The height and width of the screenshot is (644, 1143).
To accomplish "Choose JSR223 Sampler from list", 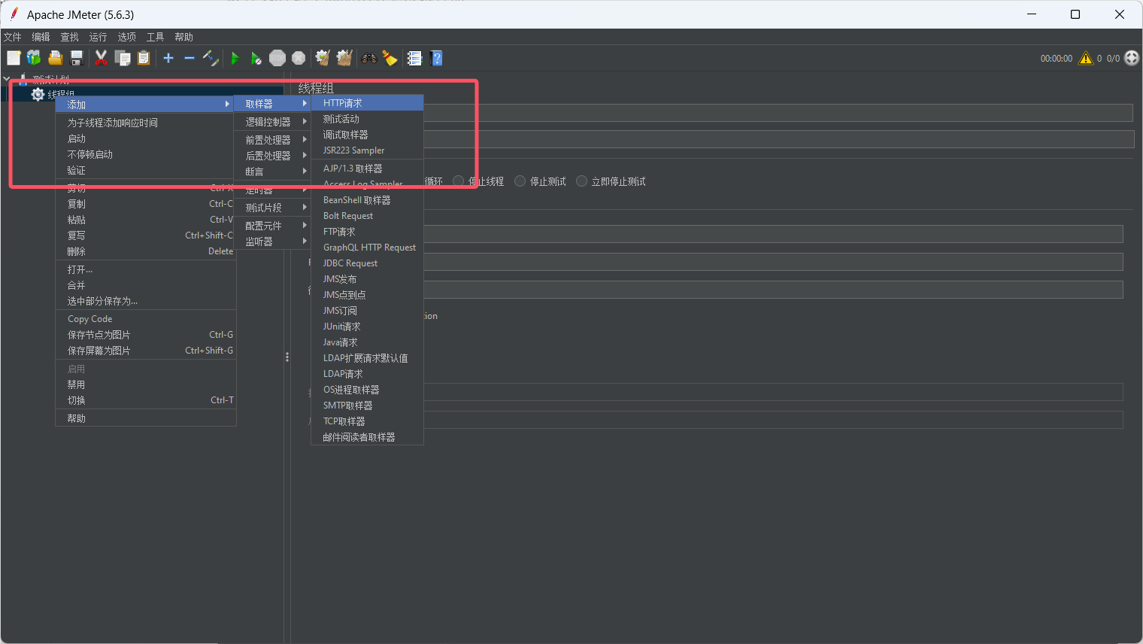I will click(x=367, y=150).
